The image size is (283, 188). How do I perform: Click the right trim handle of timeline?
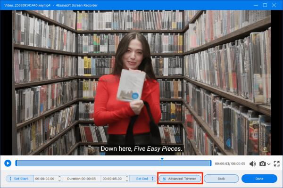pyautogui.click(x=211, y=163)
